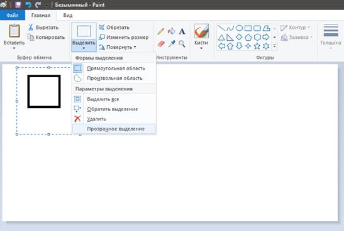344x231 pixels.
Task: Choose the straight line shape
Action: click(221, 28)
